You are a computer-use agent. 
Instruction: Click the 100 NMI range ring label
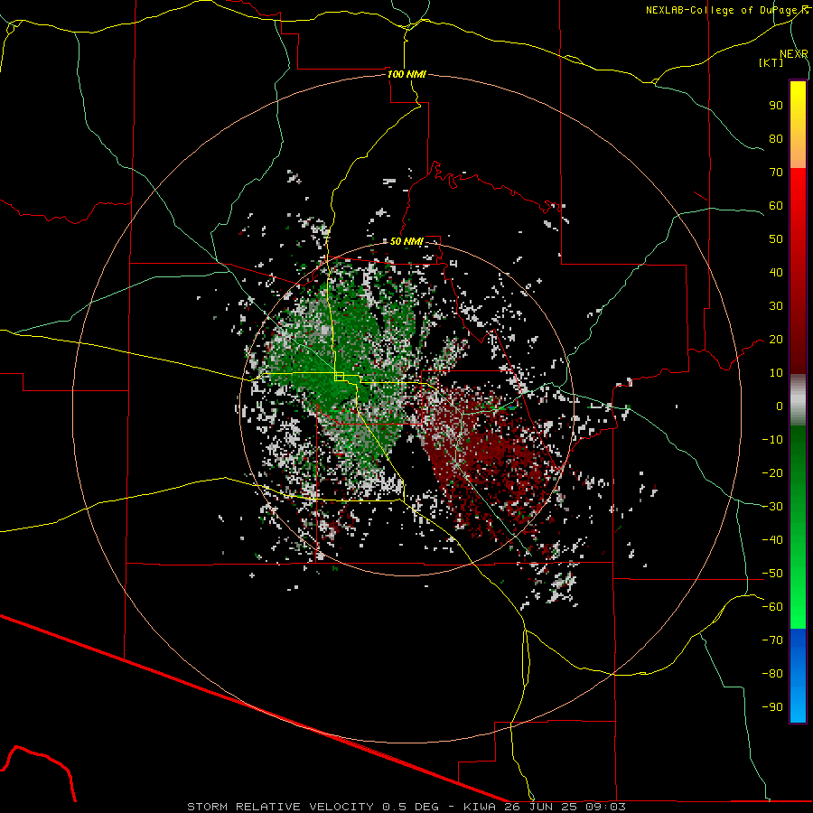tap(406, 74)
